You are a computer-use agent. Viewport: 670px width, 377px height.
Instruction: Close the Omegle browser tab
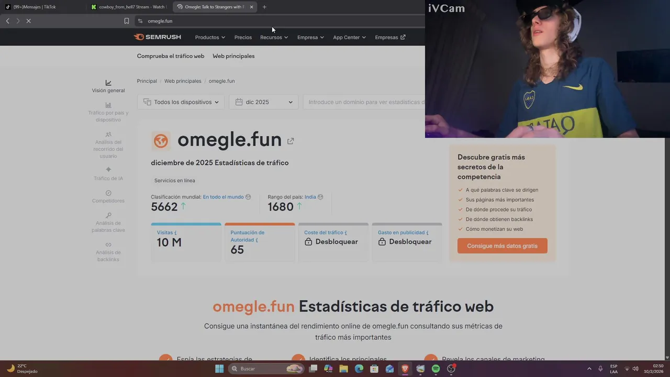(x=252, y=7)
